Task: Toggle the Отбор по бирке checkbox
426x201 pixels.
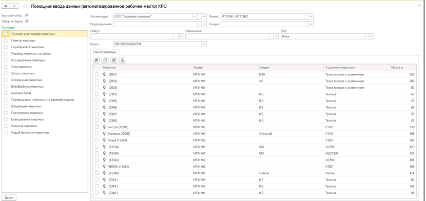Action: coord(26,21)
